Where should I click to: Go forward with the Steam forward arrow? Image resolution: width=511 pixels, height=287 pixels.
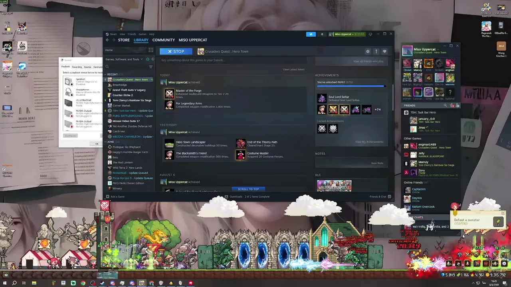point(114,40)
